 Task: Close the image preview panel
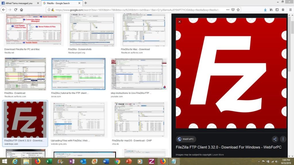[x=179, y=22]
